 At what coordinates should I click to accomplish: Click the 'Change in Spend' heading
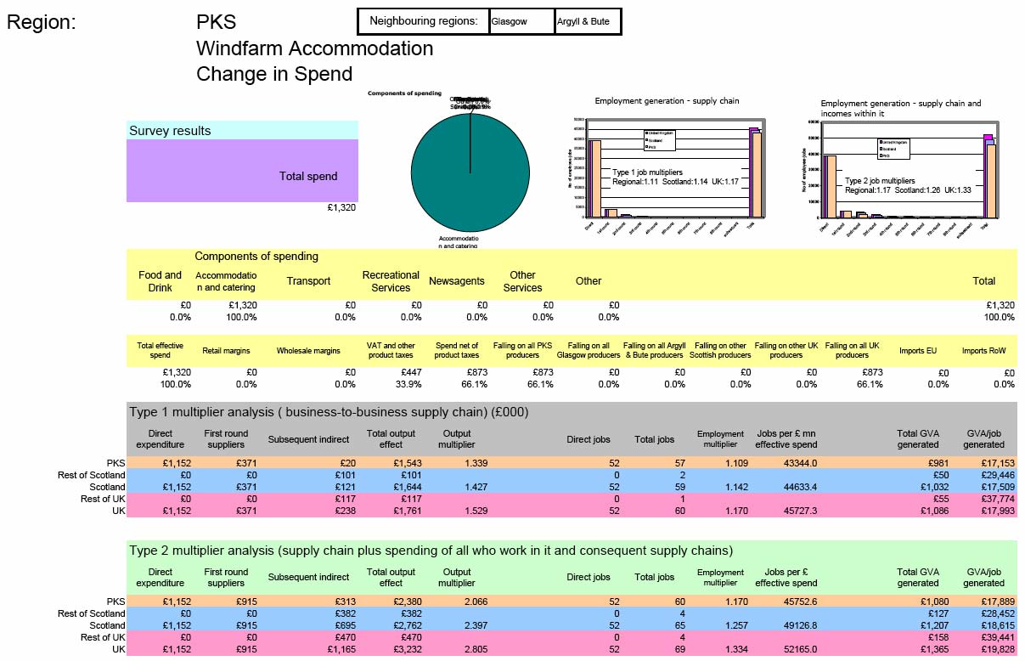tap(274, 73)
